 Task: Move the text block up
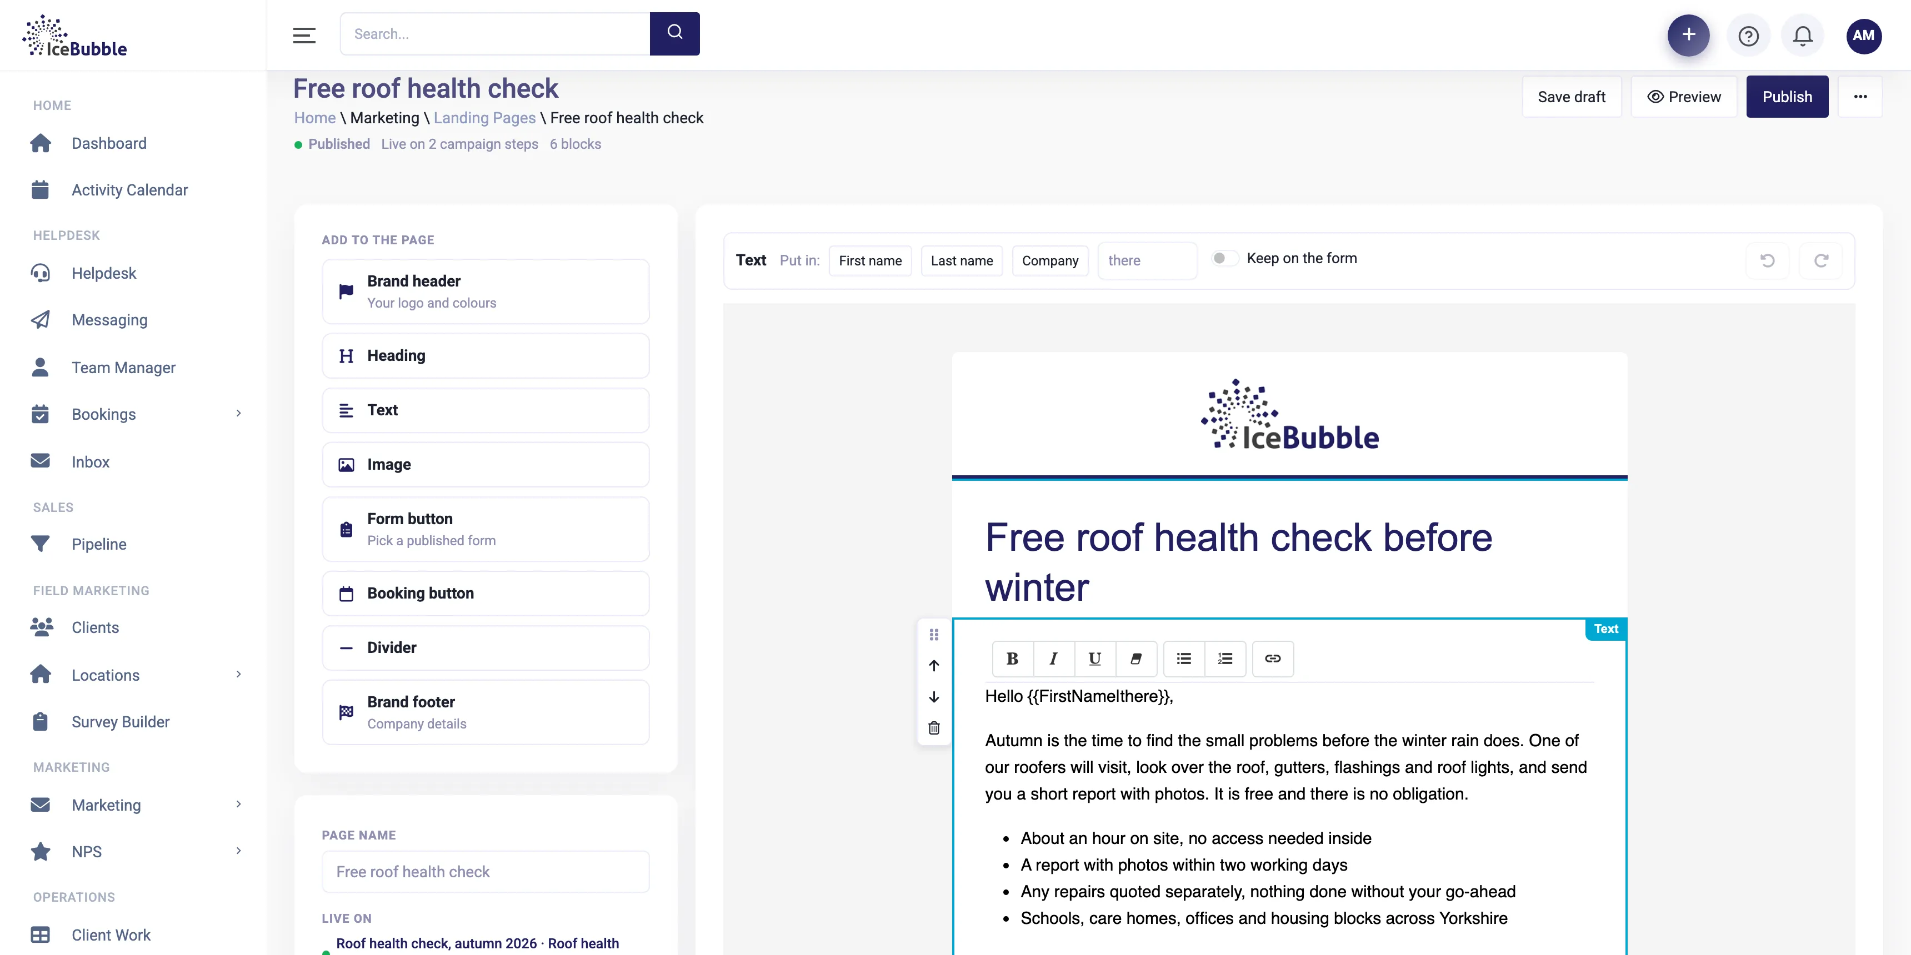pyautogui.click(x=934, y=665)
